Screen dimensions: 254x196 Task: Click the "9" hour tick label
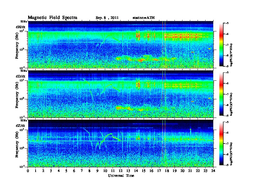pyautogui.click(x=97, y=171)
